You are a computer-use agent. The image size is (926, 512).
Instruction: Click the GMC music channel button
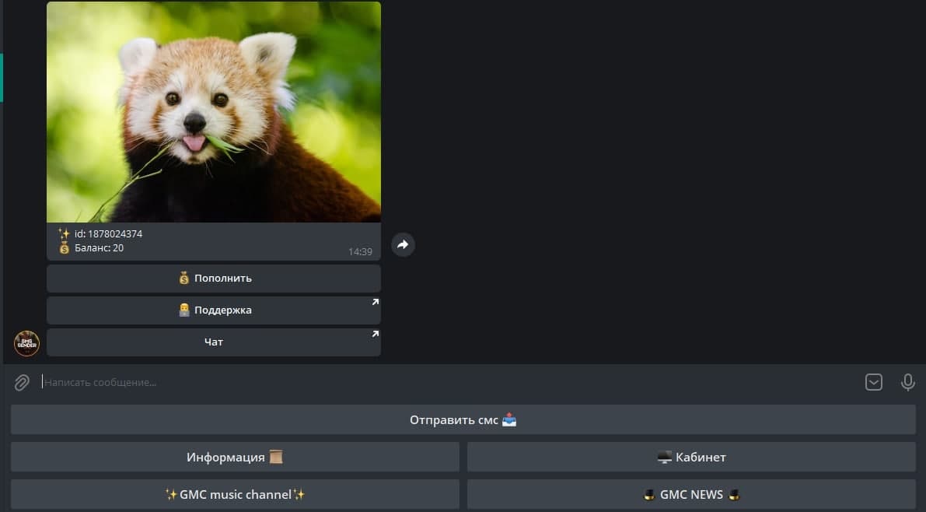[235, 494]
